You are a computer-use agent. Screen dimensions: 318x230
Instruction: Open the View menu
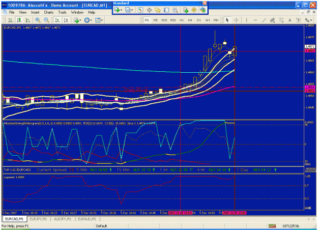point(23,12)
